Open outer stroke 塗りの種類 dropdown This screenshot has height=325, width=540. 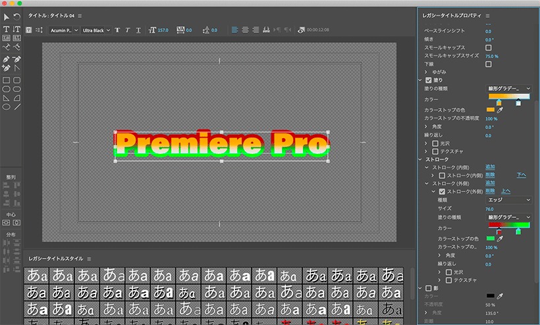pyautogui.click(x=508, y=217)
